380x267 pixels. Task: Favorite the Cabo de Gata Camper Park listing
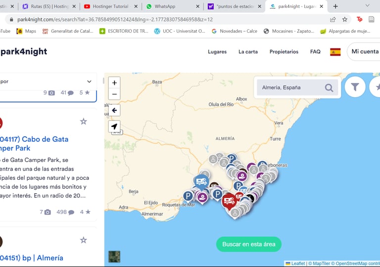[83, 121]
